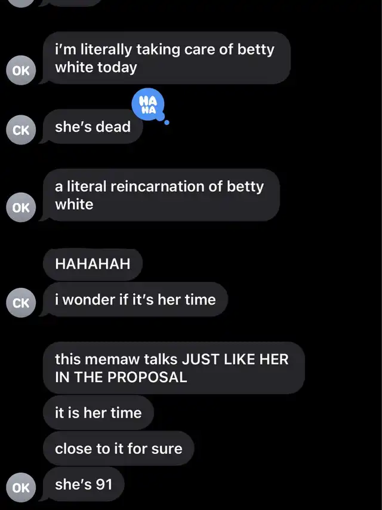Select the 'this memaw talks JUST LIKE HER' bubble
This screenshot has height=510, width=382.
(x=174, y=368)
